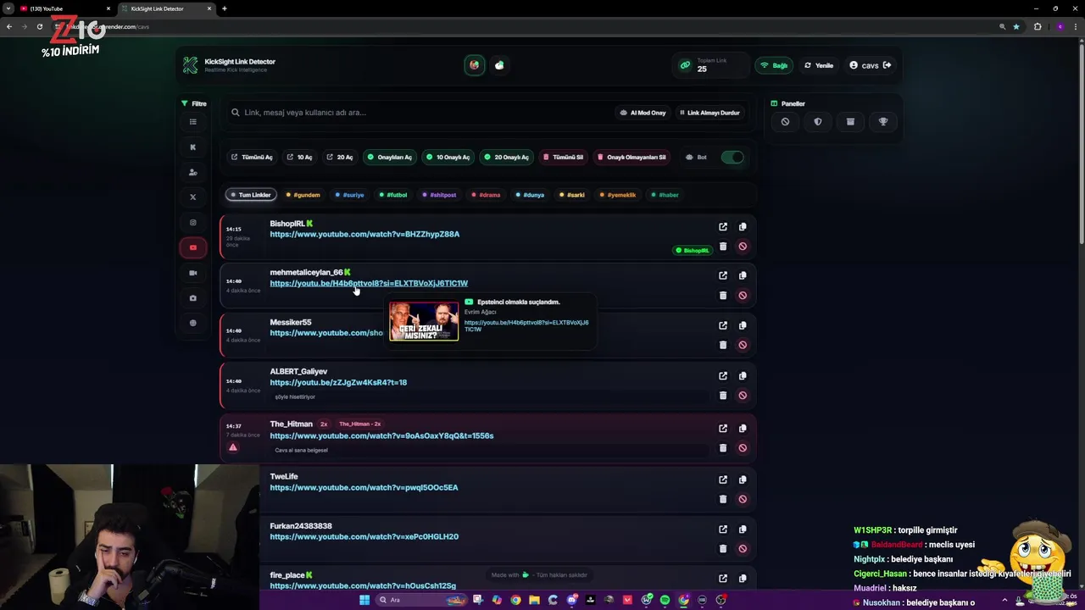Open Windows Start menu

364,600
